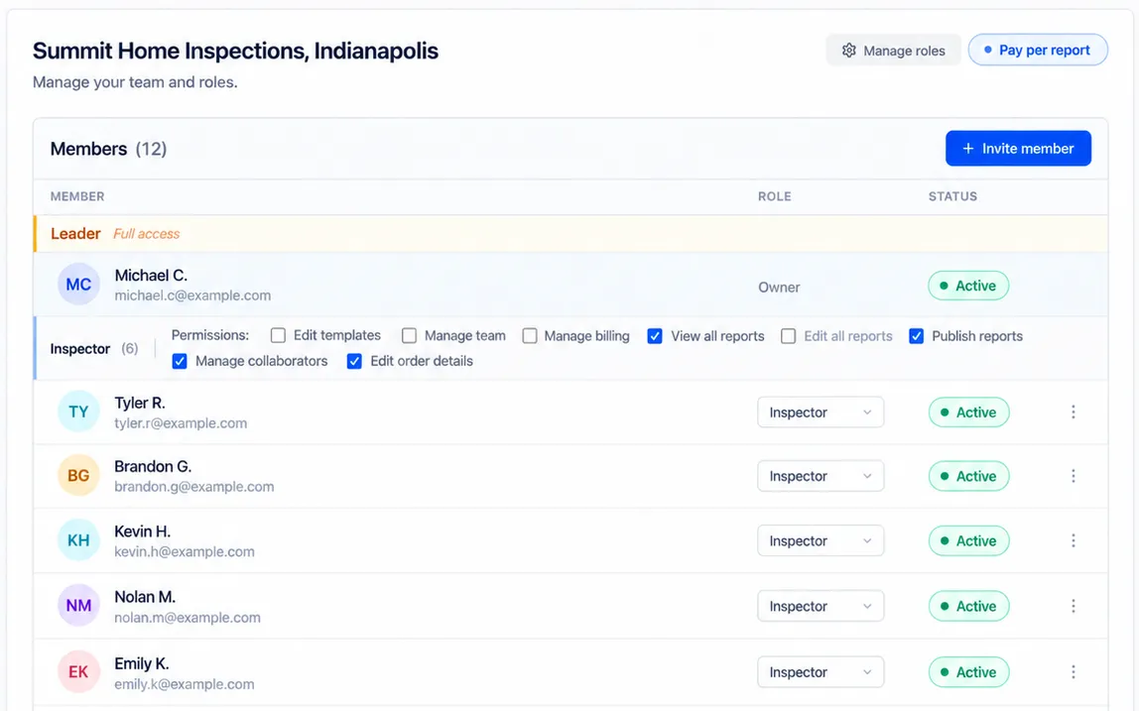Screen dimensions: 1139x711
Task: Click the Leader group label
Action: (x=75, y=233)
